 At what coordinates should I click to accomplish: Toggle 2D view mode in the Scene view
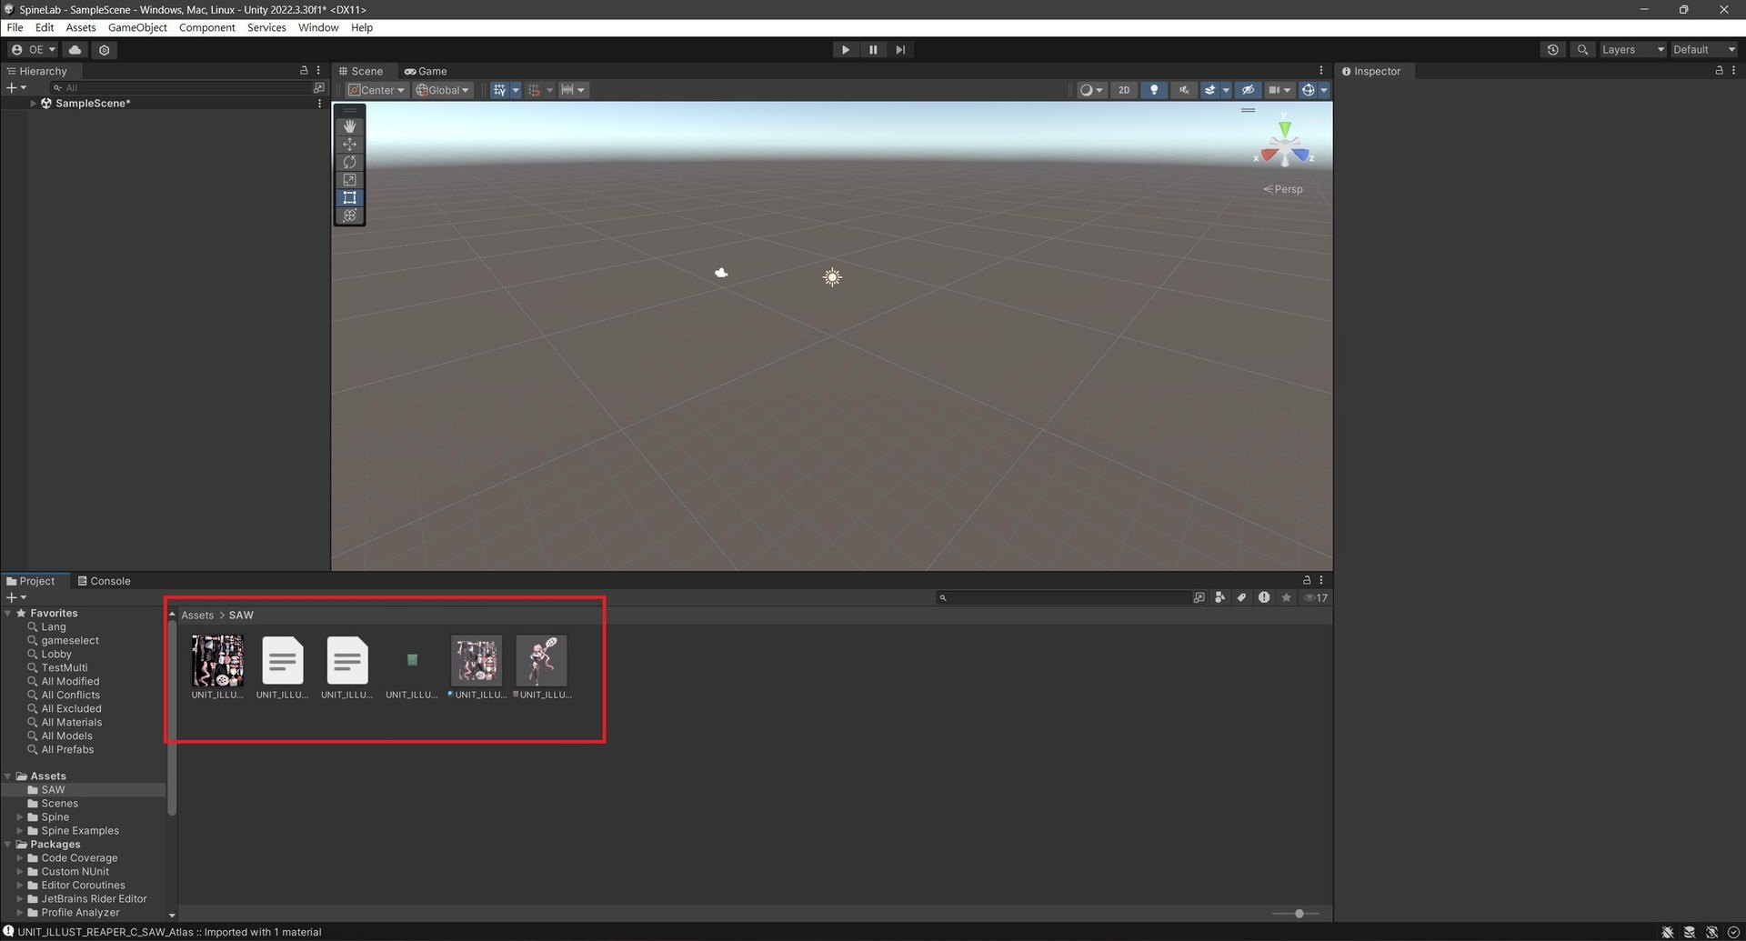pyautogui.click(x=1124, y=90)
